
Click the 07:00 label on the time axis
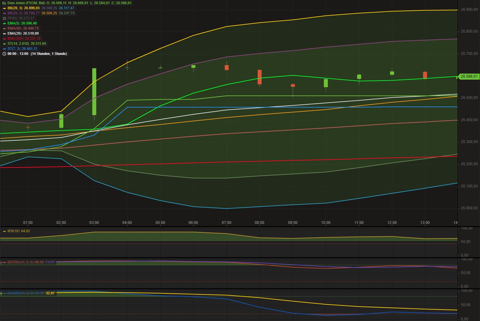coord(227,223)
